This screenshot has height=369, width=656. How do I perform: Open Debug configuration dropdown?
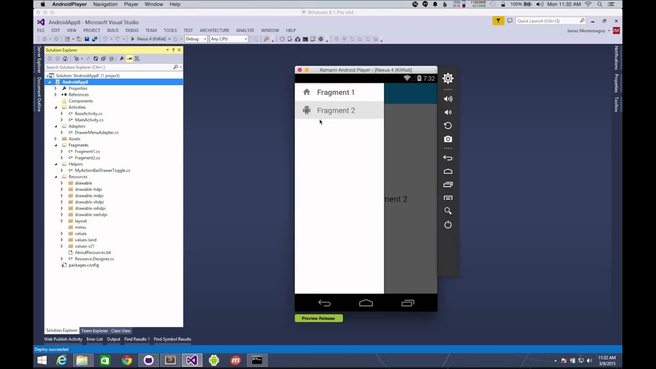[x=196, y=39]
